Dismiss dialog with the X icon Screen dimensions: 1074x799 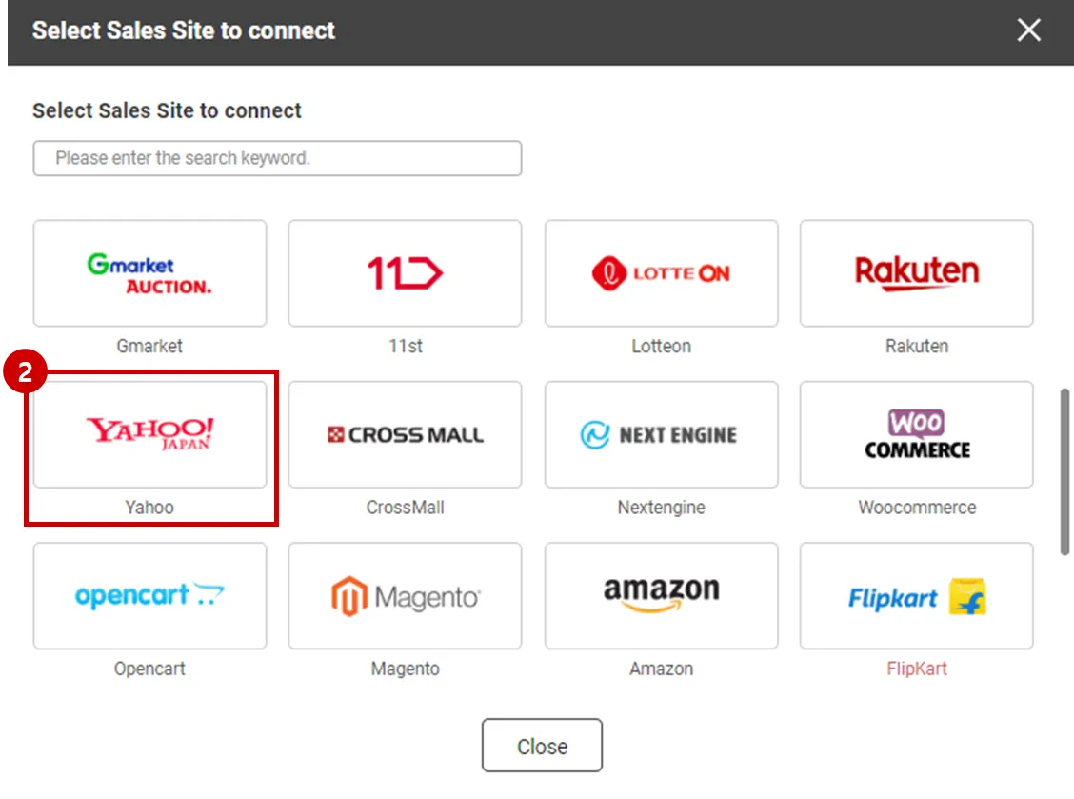coord(1028,30)
